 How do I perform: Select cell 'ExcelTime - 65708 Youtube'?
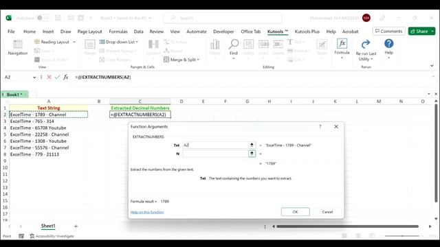[49, 128]
